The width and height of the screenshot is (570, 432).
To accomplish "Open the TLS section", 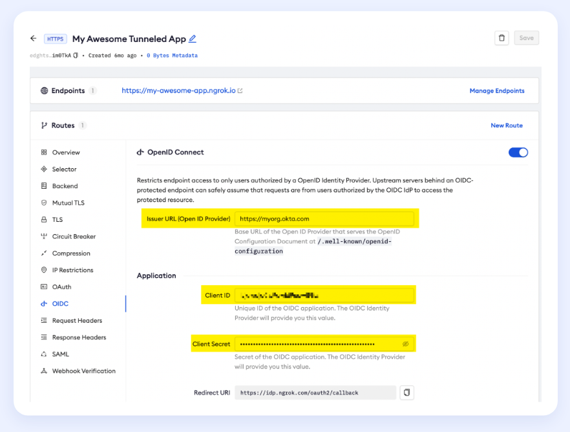I will point(58,220).
